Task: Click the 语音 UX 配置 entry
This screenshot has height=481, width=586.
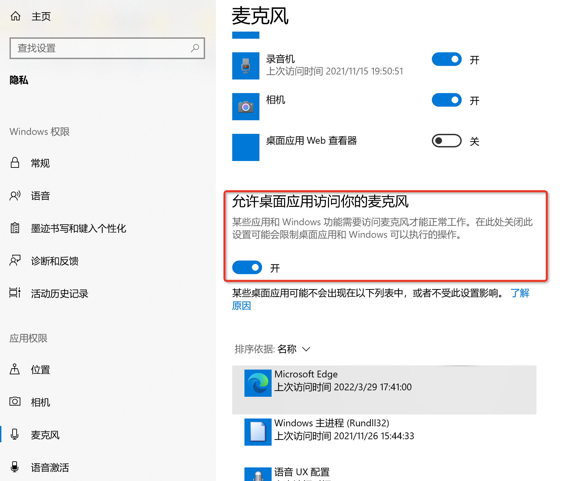Action: pyautogui.click(x=302, y=472)
